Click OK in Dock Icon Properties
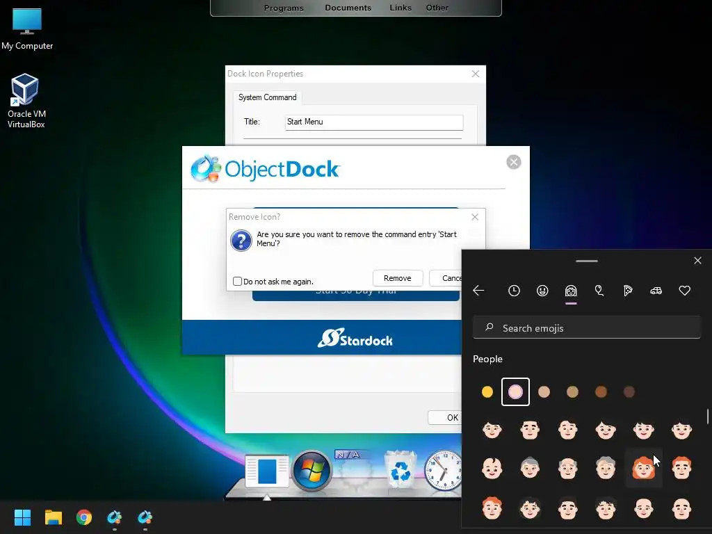The height and width of the screenshot is (534, 712). pos(445,418)
